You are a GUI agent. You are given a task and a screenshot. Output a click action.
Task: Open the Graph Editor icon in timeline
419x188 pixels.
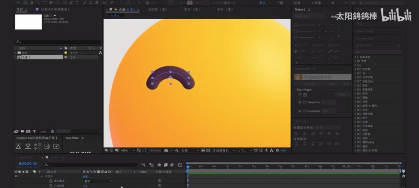coord(180,165)
